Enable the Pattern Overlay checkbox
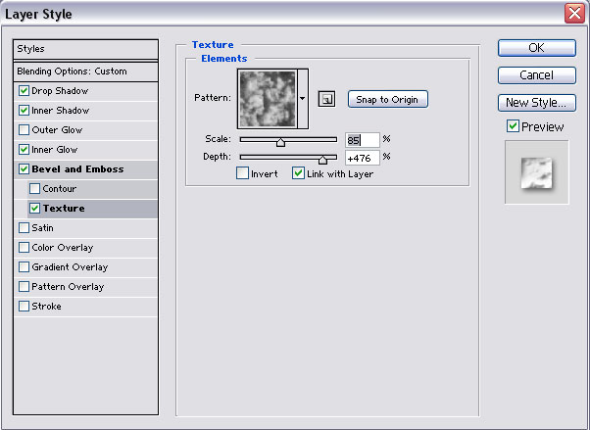 click(24, 286)
